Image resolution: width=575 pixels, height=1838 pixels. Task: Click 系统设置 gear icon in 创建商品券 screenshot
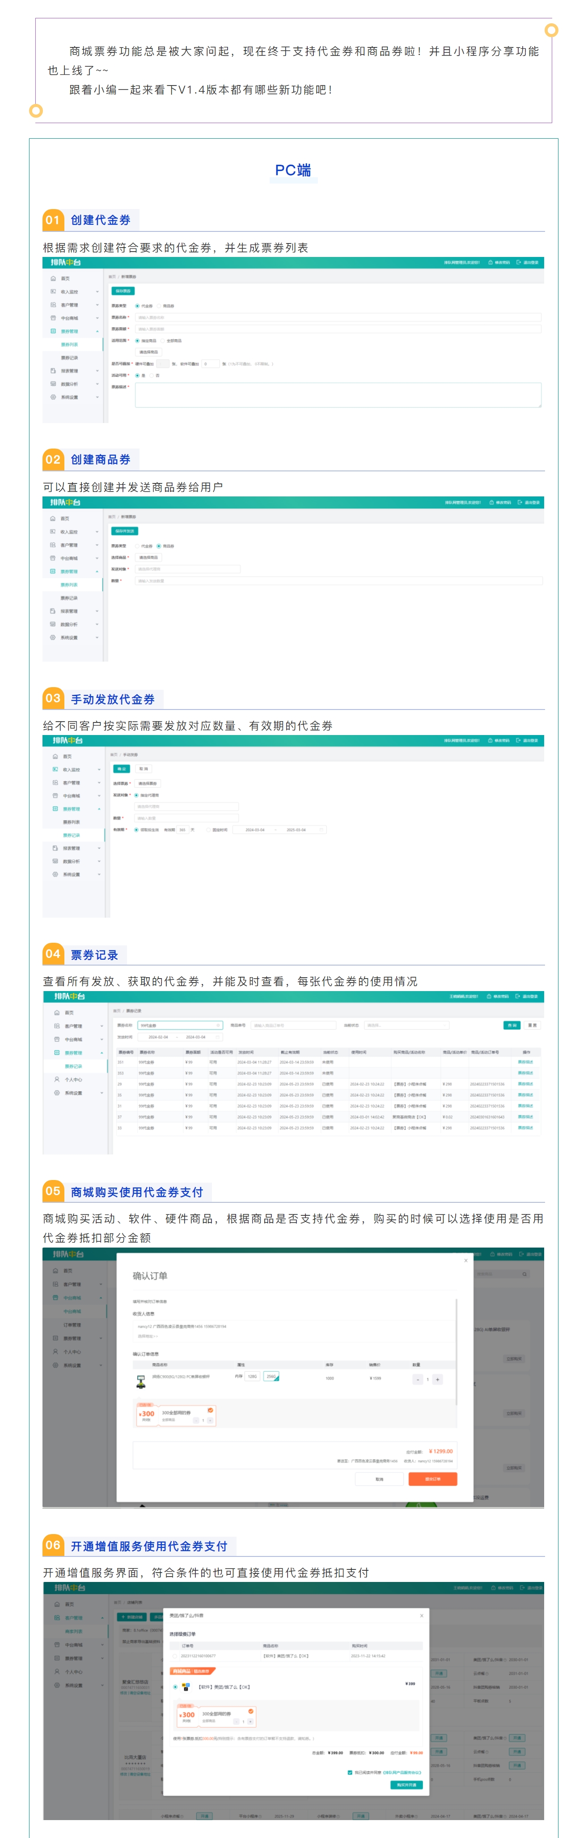point(53,637)
